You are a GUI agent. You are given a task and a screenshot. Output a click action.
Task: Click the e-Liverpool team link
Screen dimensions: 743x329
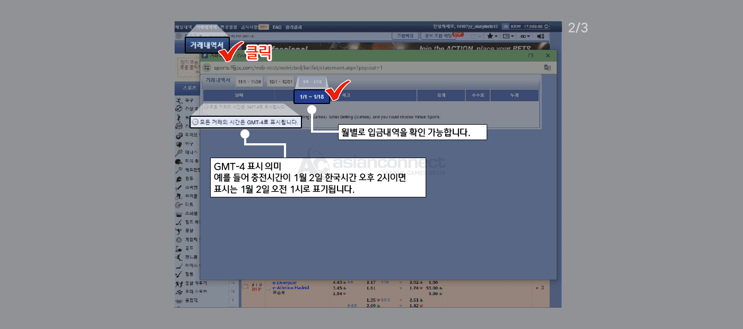pos(284,282)
